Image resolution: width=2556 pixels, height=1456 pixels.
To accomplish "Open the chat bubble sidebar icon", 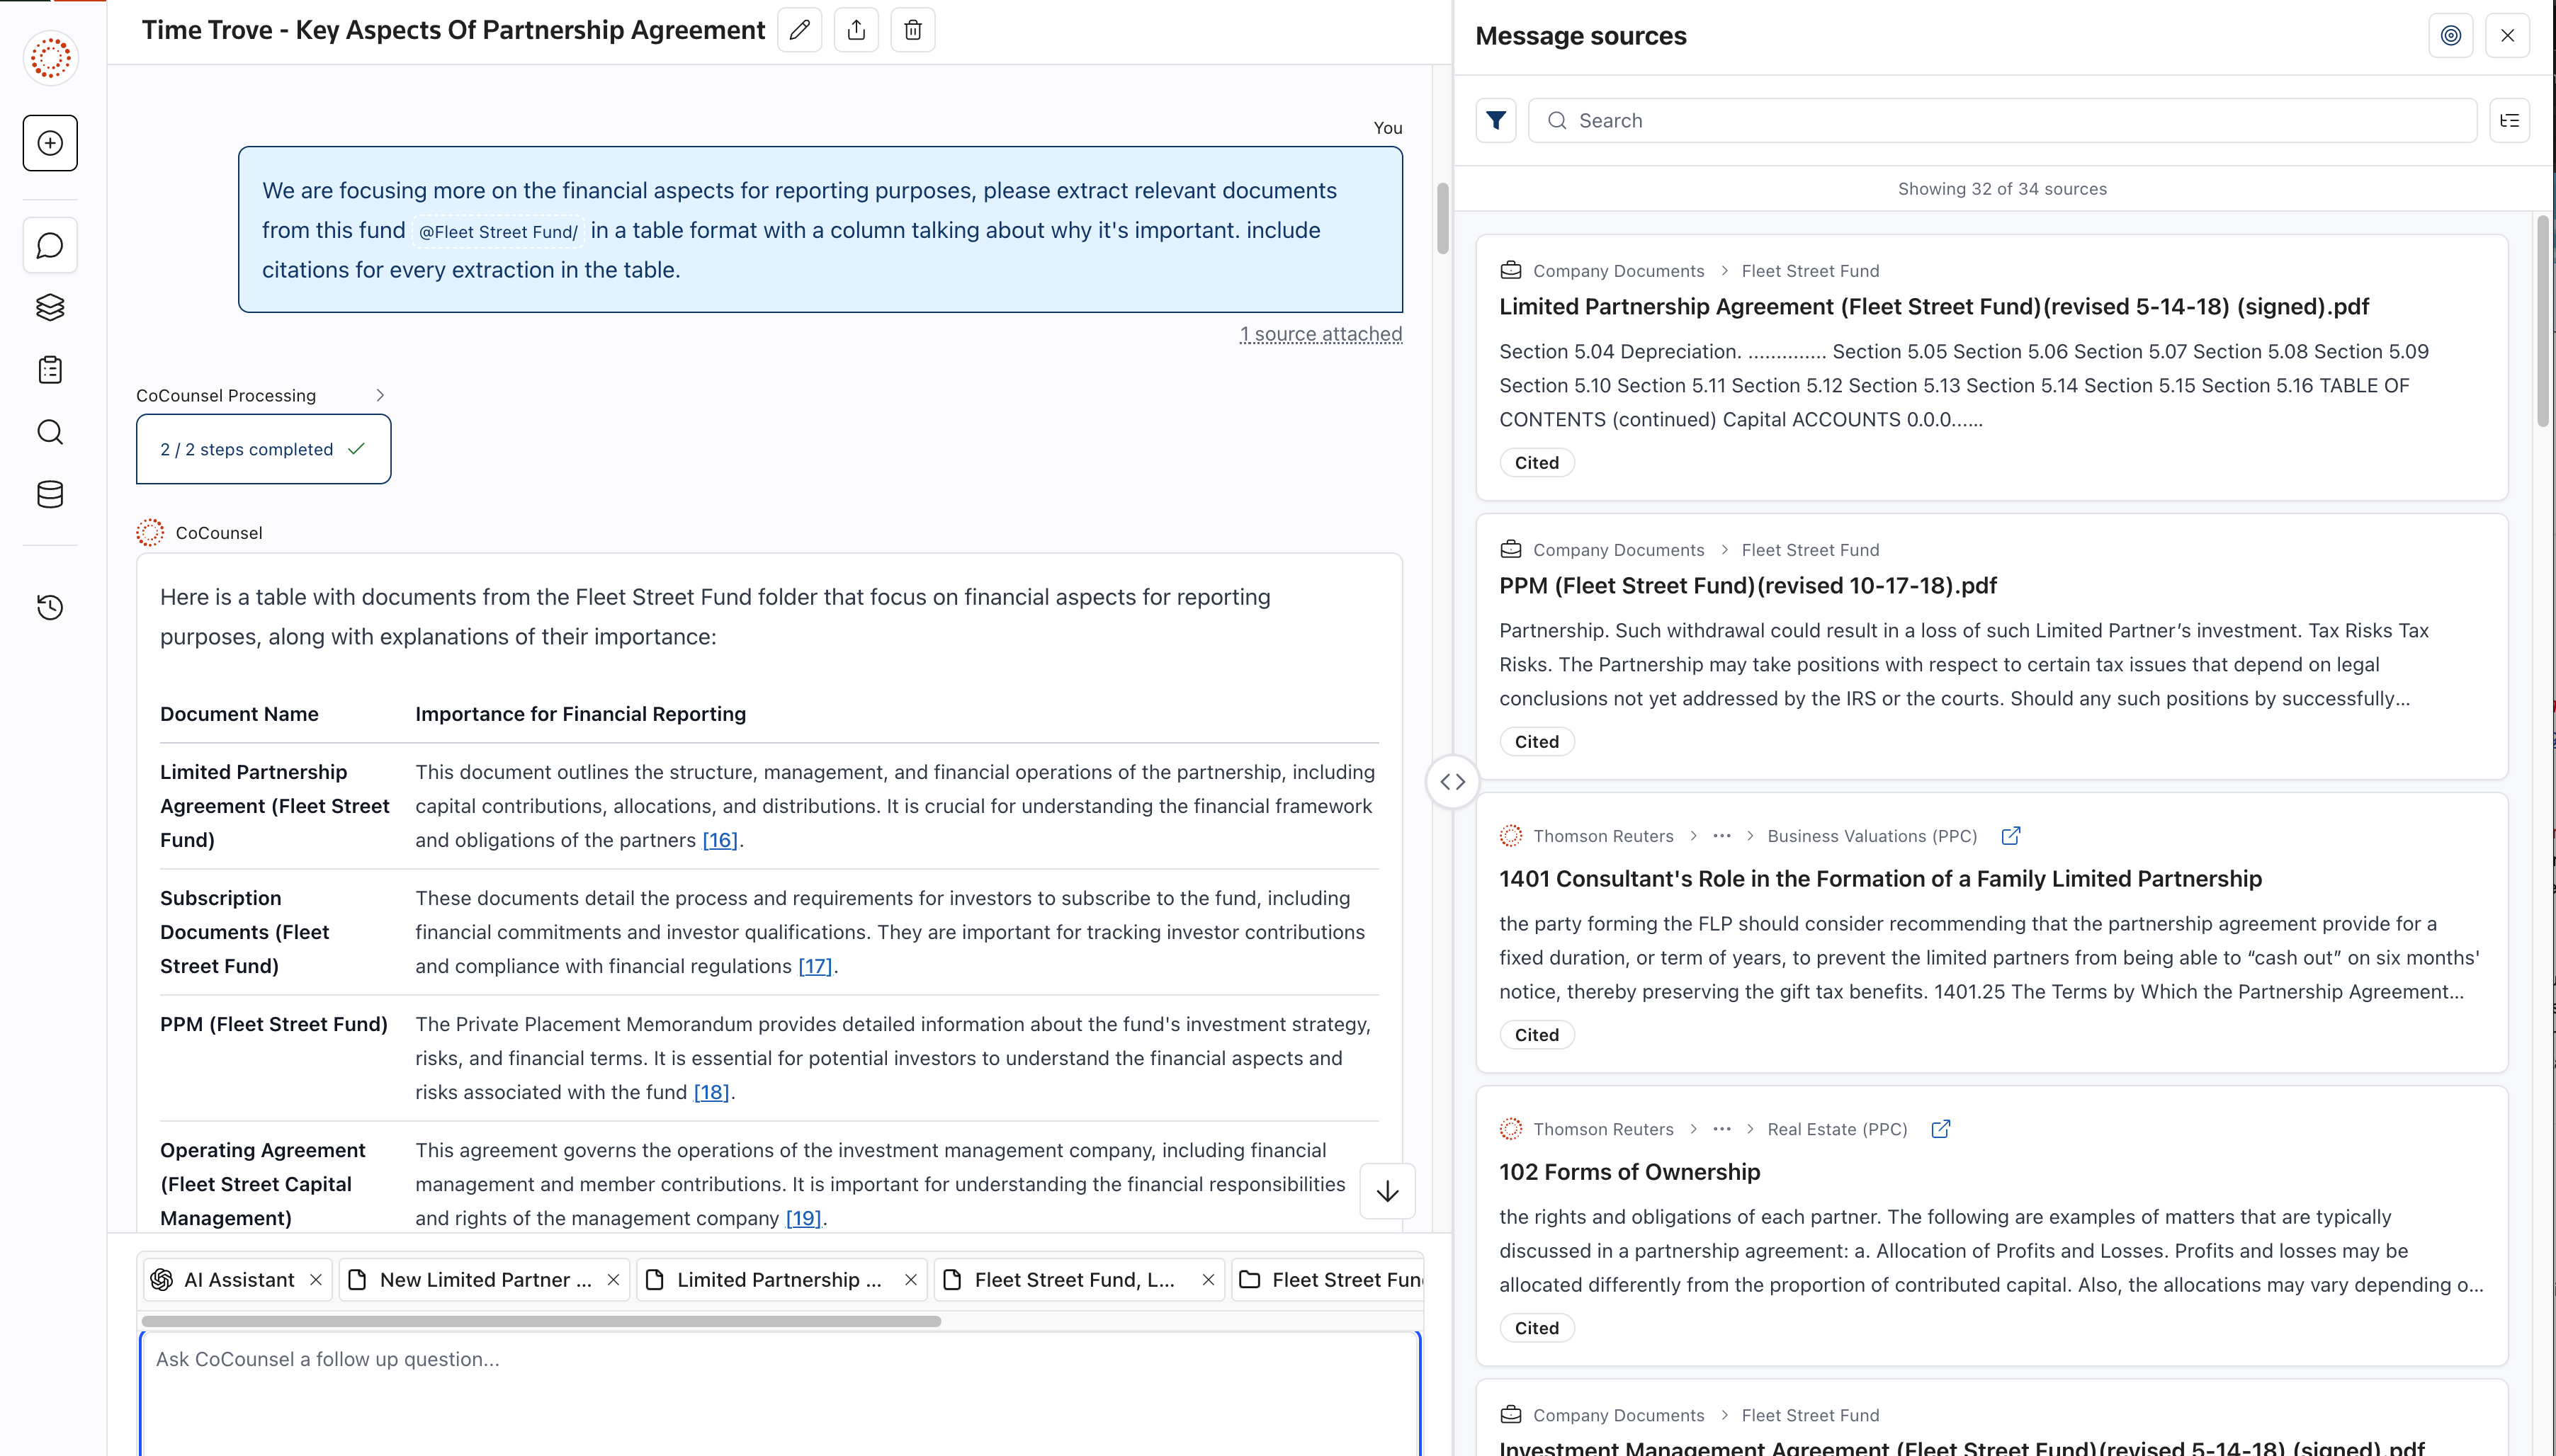I will pos(50,245).
